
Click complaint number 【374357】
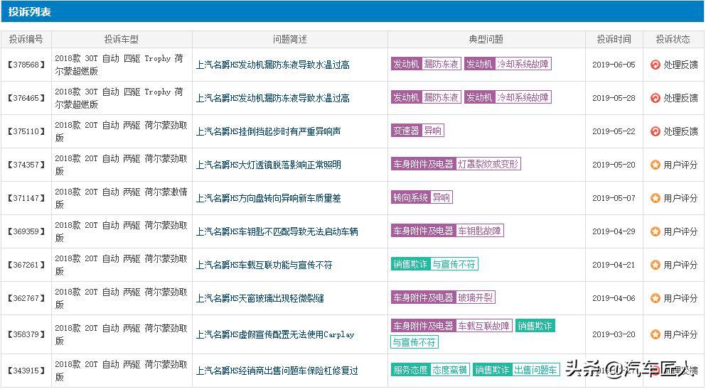point(26,165)
